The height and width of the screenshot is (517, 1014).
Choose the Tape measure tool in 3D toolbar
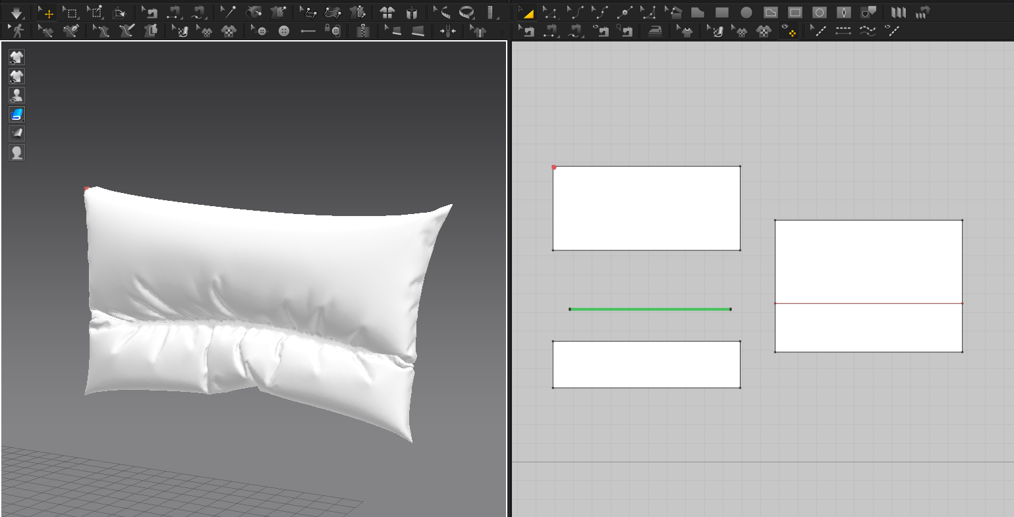click(x=466, y=13)
